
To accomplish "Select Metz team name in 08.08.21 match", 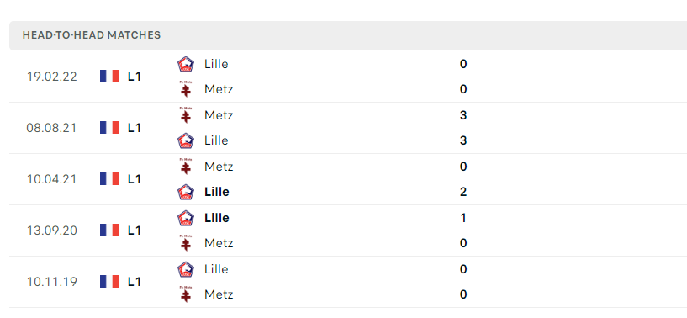I will tap(219, 115).
